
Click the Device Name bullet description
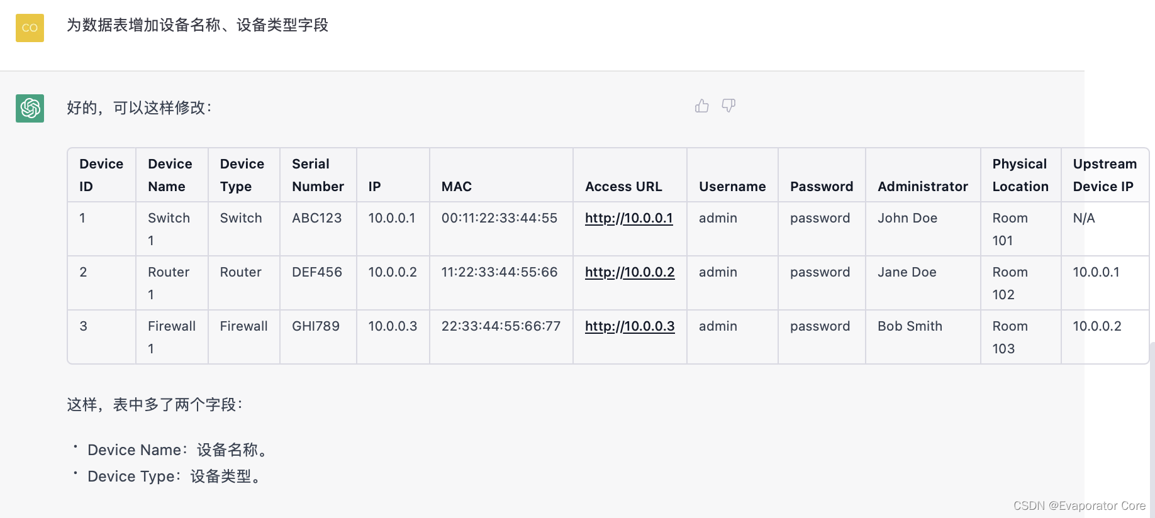[179, 450]
